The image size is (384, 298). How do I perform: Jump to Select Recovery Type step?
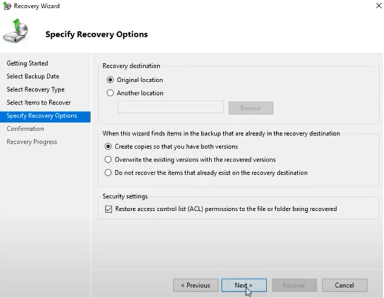(x=35, y=89)
